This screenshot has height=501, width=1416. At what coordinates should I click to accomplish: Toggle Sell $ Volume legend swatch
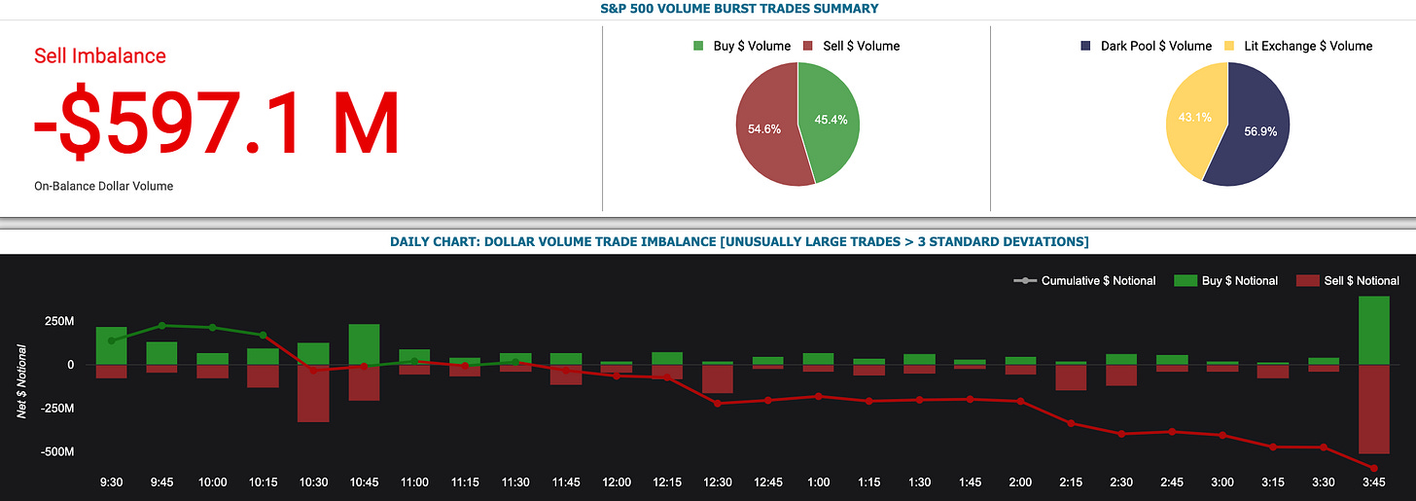tap(807, 46)
